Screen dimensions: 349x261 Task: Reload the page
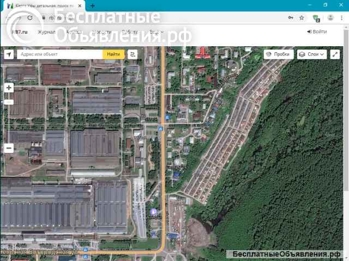29,17
